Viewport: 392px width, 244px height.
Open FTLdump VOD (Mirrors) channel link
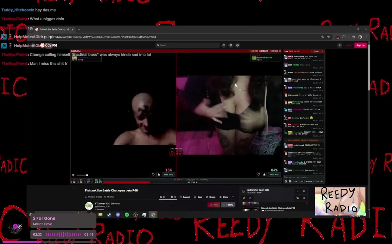[107, 204]
